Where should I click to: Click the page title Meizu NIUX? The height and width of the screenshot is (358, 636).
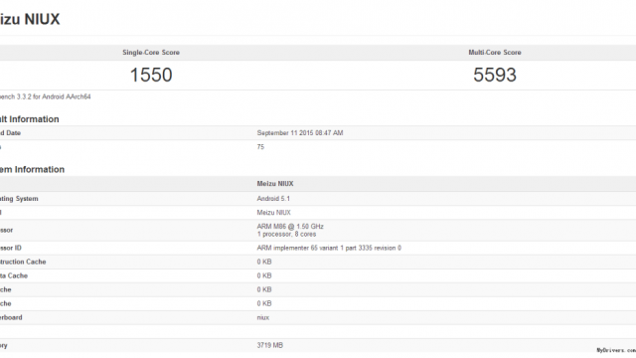tap(30, 19)
